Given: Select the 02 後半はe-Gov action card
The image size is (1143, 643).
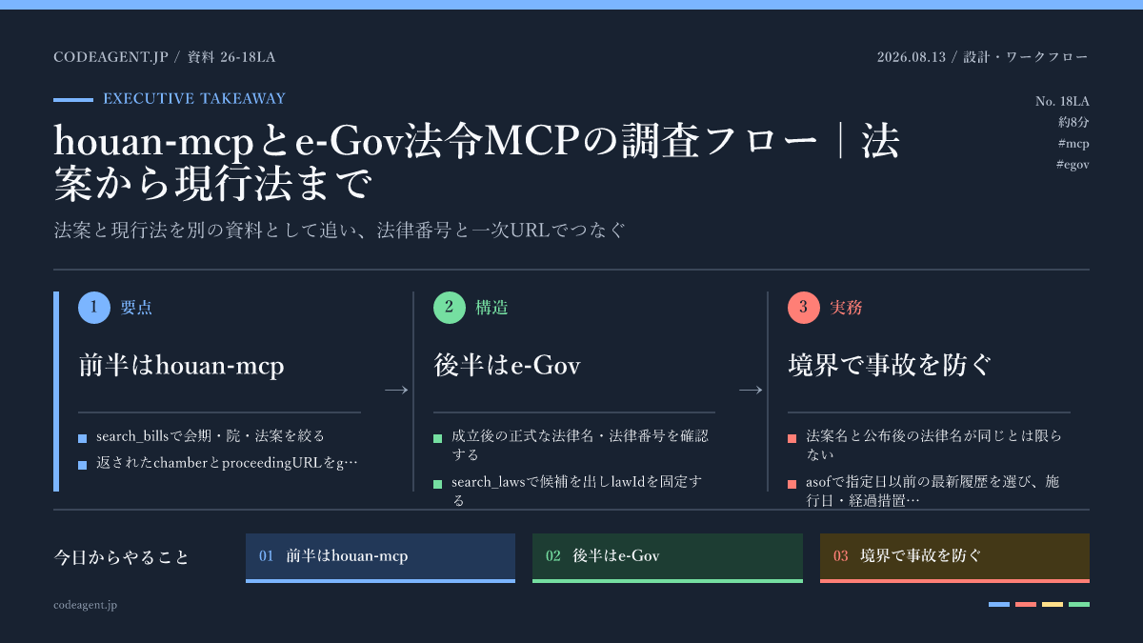Looking at the screenshot, I should coord(668,557).
